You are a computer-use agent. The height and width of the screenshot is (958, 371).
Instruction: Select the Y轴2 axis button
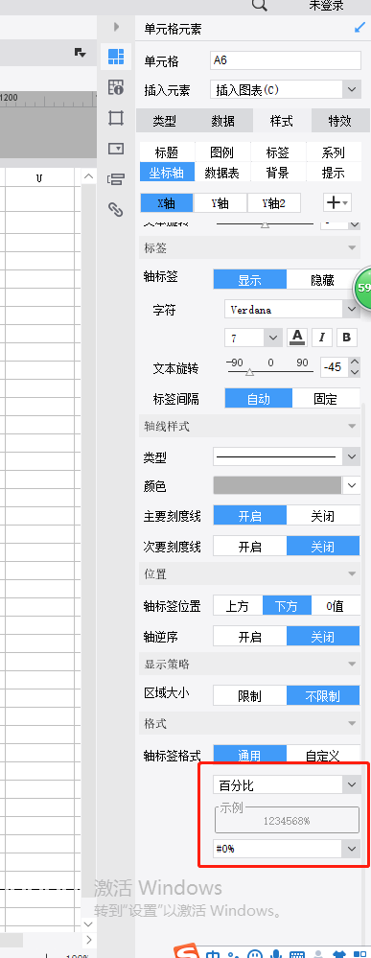[274, 203]
